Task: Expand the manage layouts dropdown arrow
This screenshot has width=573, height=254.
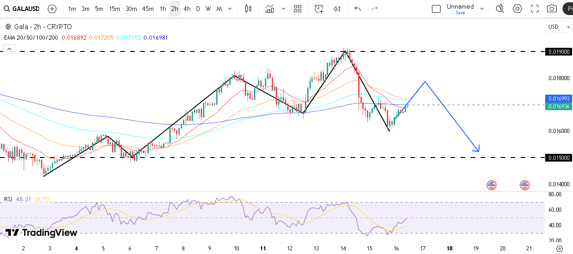Action: 482,9
